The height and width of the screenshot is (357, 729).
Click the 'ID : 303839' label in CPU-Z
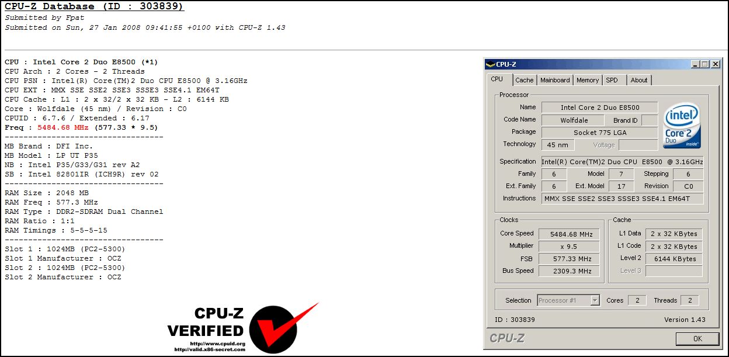tap(515, 320)
